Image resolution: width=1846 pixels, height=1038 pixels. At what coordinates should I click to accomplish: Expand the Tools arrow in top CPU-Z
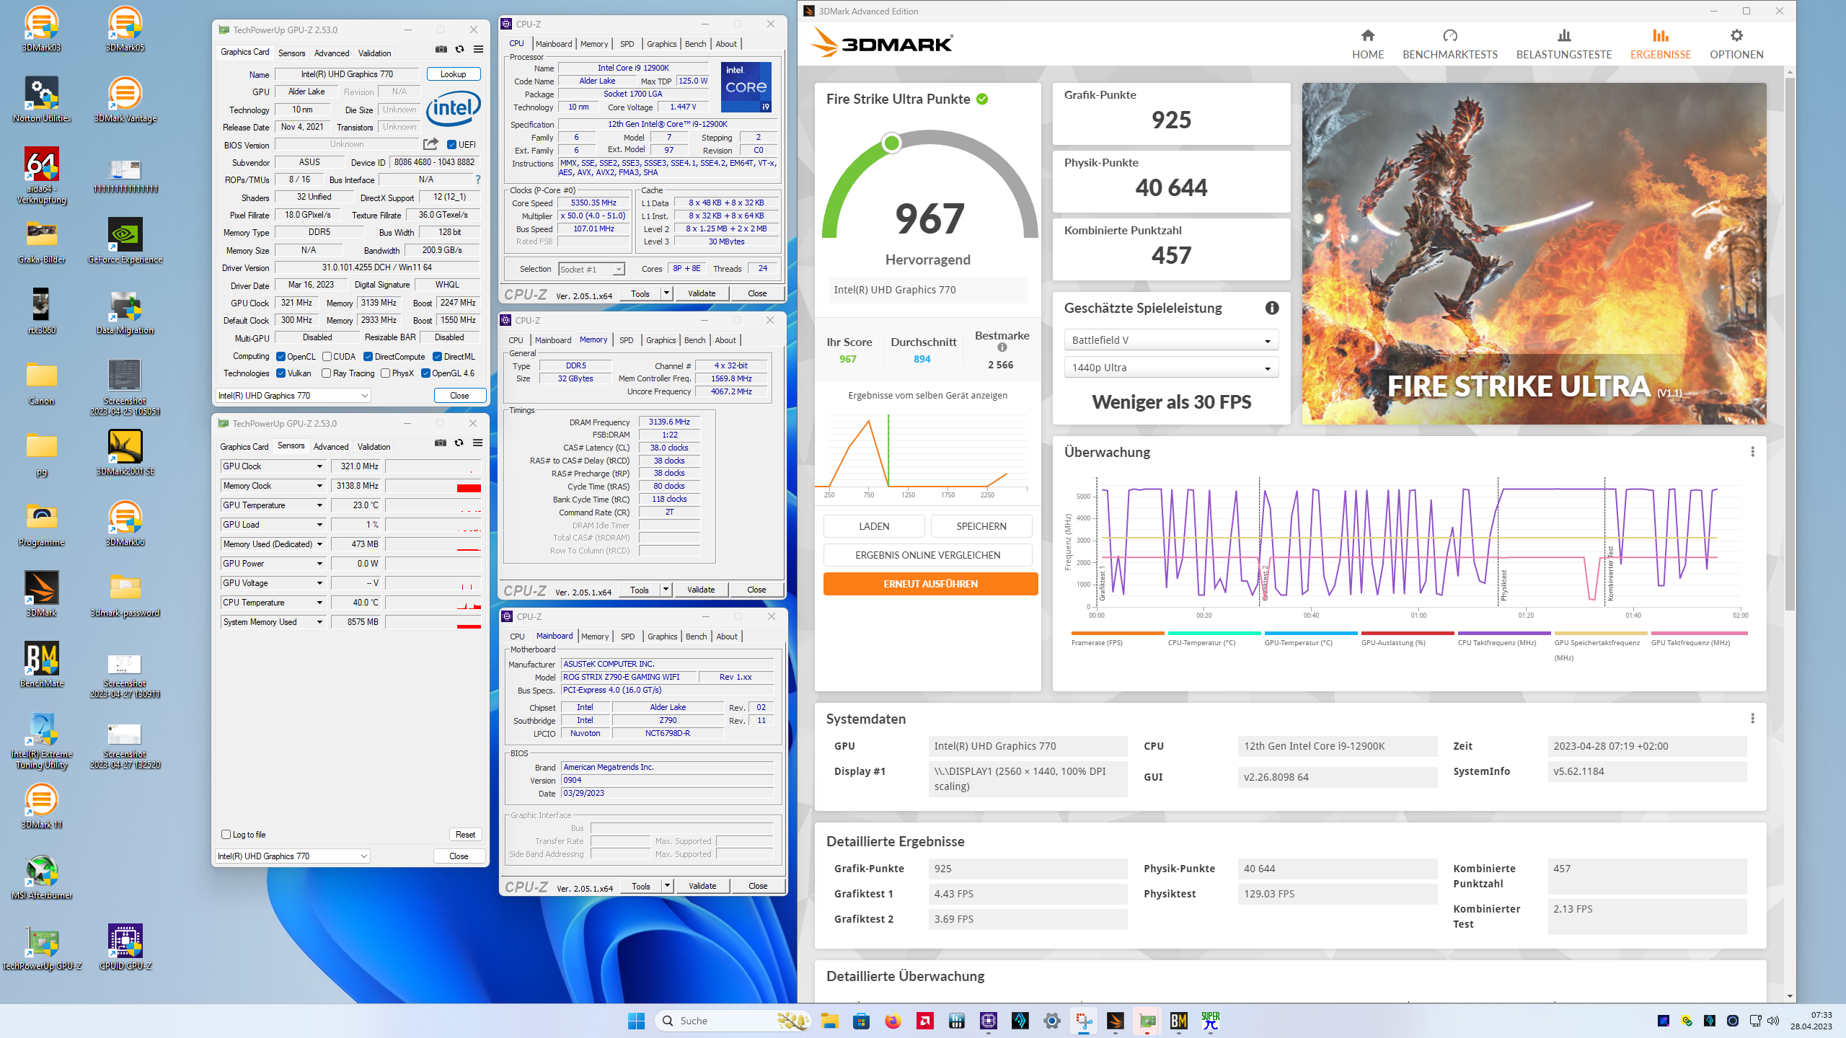pos(666,293)
